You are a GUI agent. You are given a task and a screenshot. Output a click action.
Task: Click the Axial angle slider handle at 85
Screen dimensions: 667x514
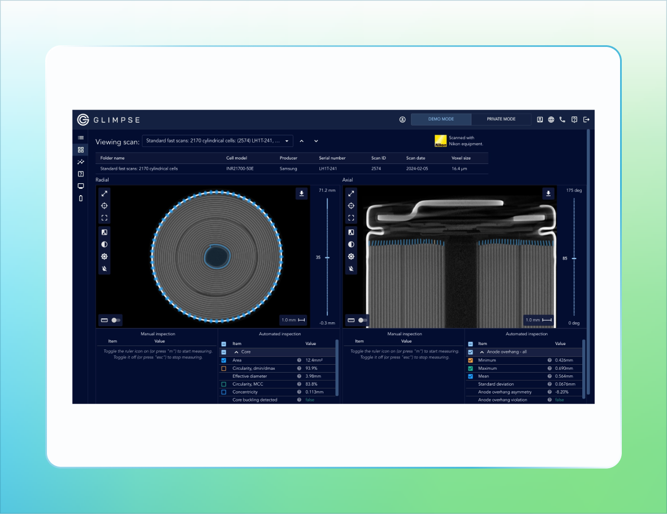pyautogui.click(x=574, y=259)
